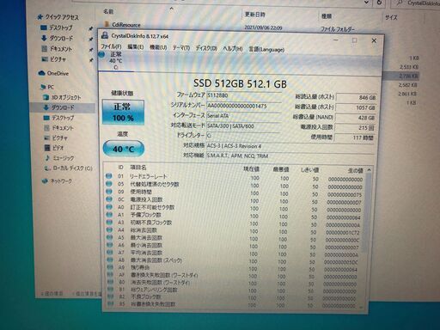Screen dimensions: 440x330
Task: Select highlighted ダウンロード under PC
Action: pos(63,107)
